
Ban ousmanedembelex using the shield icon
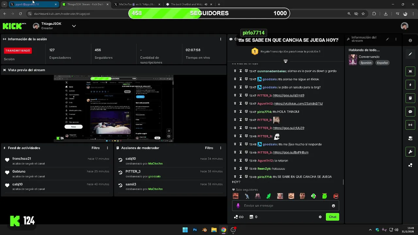coord(246,71)
